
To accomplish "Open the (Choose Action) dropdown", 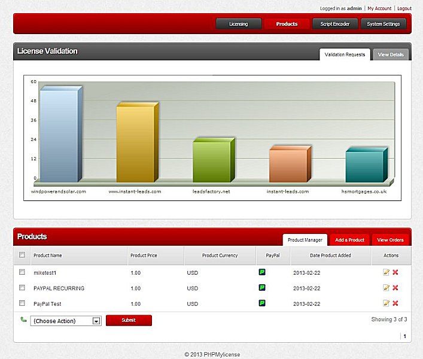I will click(66, 321).
